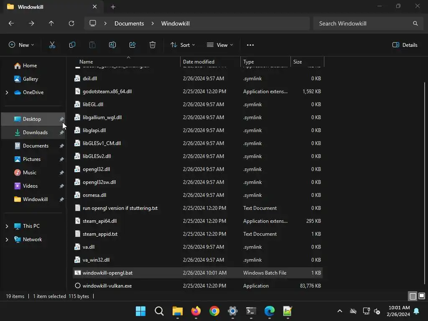This screenshot has width=428, height=321.
Task: Click the Delete trash icon
Action: click(x=153, y=45)
